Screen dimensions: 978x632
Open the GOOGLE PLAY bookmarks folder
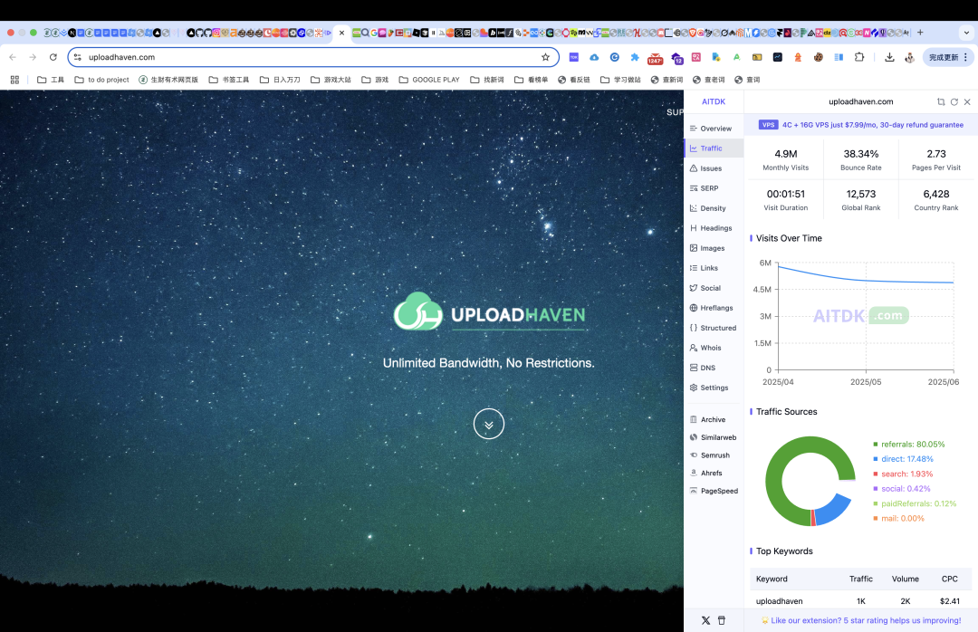(429, 80)
